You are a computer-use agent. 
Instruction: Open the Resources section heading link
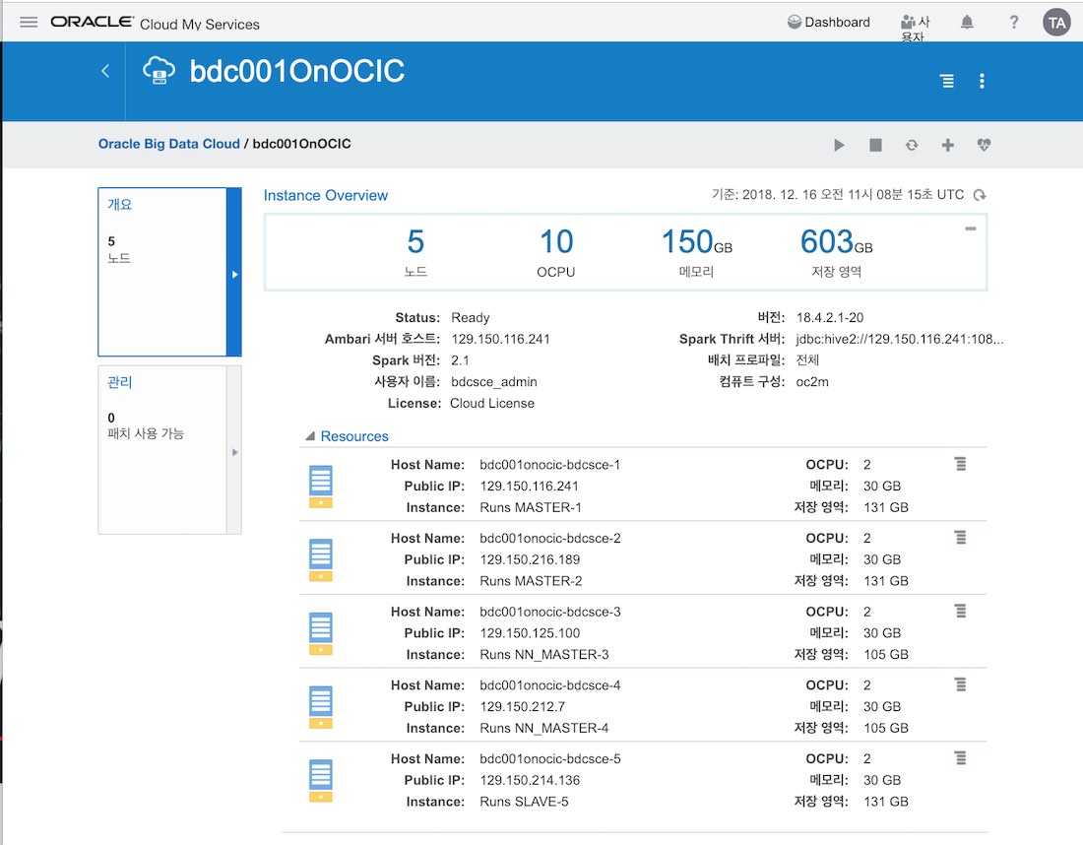(x=354, y=436)
